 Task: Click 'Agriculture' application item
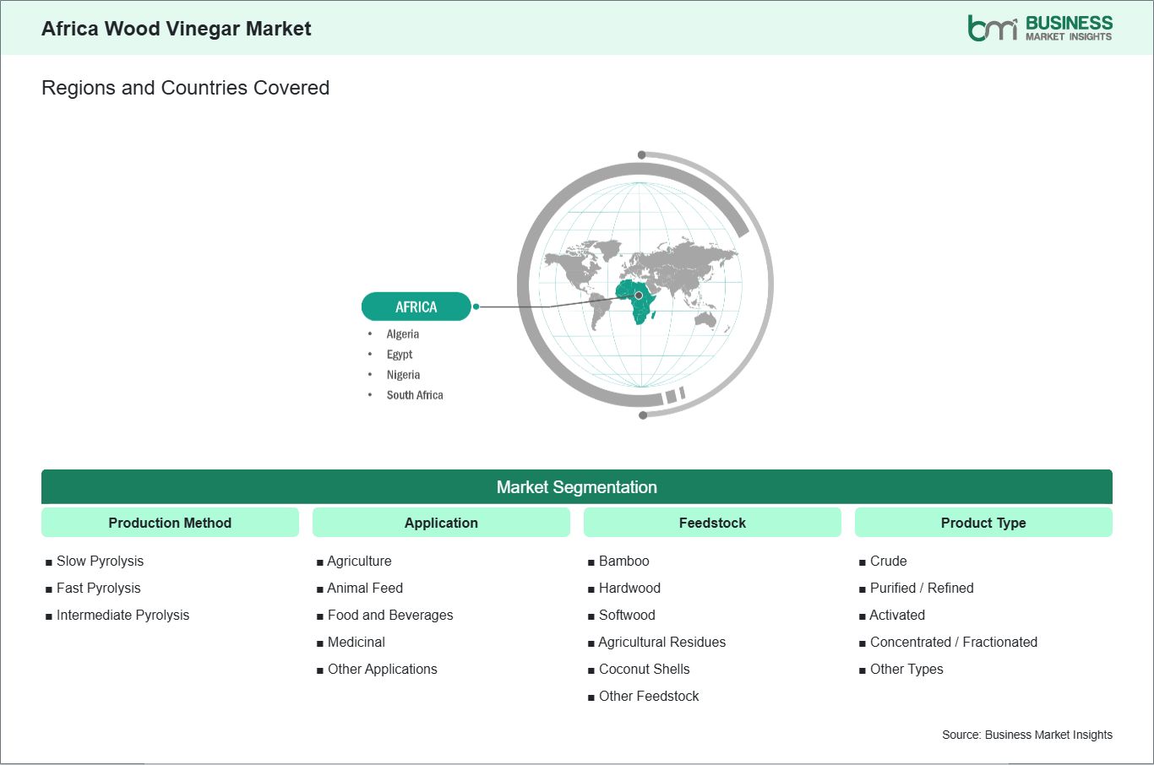[x=359, y=561]
